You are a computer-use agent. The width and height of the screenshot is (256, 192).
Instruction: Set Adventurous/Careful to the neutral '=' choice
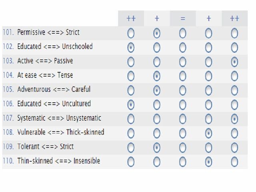[182, 90]
